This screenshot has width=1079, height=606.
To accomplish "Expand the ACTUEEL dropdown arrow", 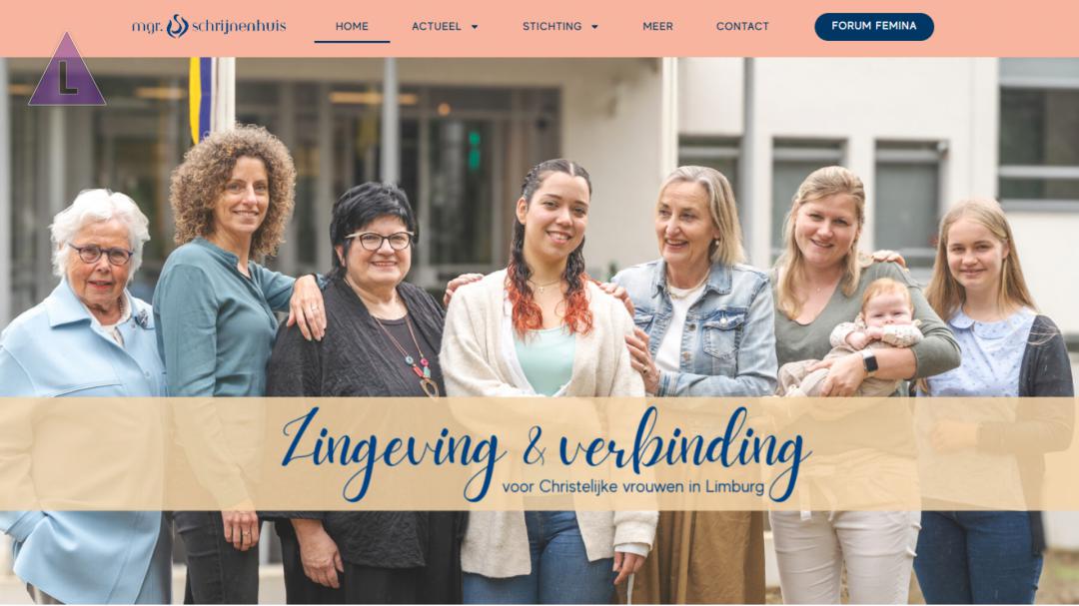I will coord(475,27).
